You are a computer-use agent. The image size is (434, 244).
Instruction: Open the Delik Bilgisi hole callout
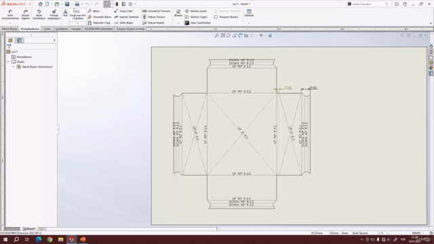tap(123, 22)
